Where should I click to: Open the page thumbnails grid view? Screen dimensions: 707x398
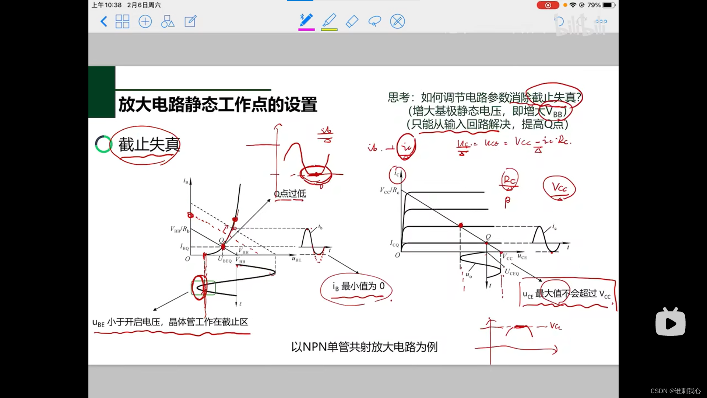(122, 21)
